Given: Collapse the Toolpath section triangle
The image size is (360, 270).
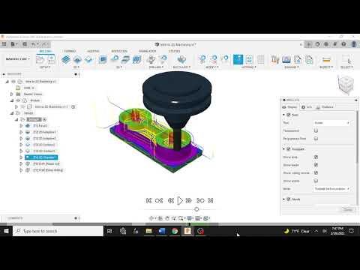Looking at the screenshot, I should pyautogui.click(x=283, y=149).
